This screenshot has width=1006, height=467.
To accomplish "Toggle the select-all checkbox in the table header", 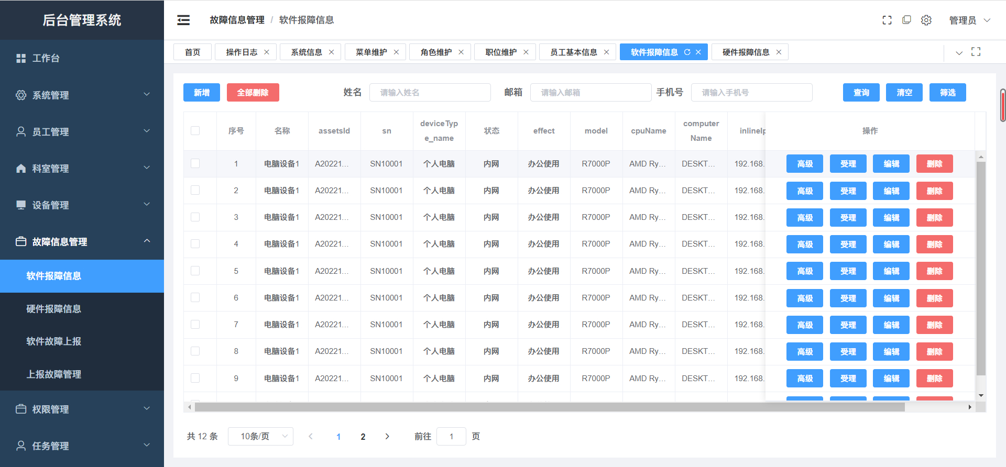I will coord(195,130).
